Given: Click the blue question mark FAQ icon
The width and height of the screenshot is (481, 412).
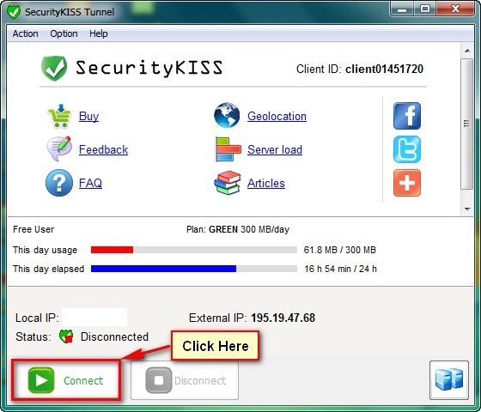Looking at the screenshot, I should click(x=59, y=183).
